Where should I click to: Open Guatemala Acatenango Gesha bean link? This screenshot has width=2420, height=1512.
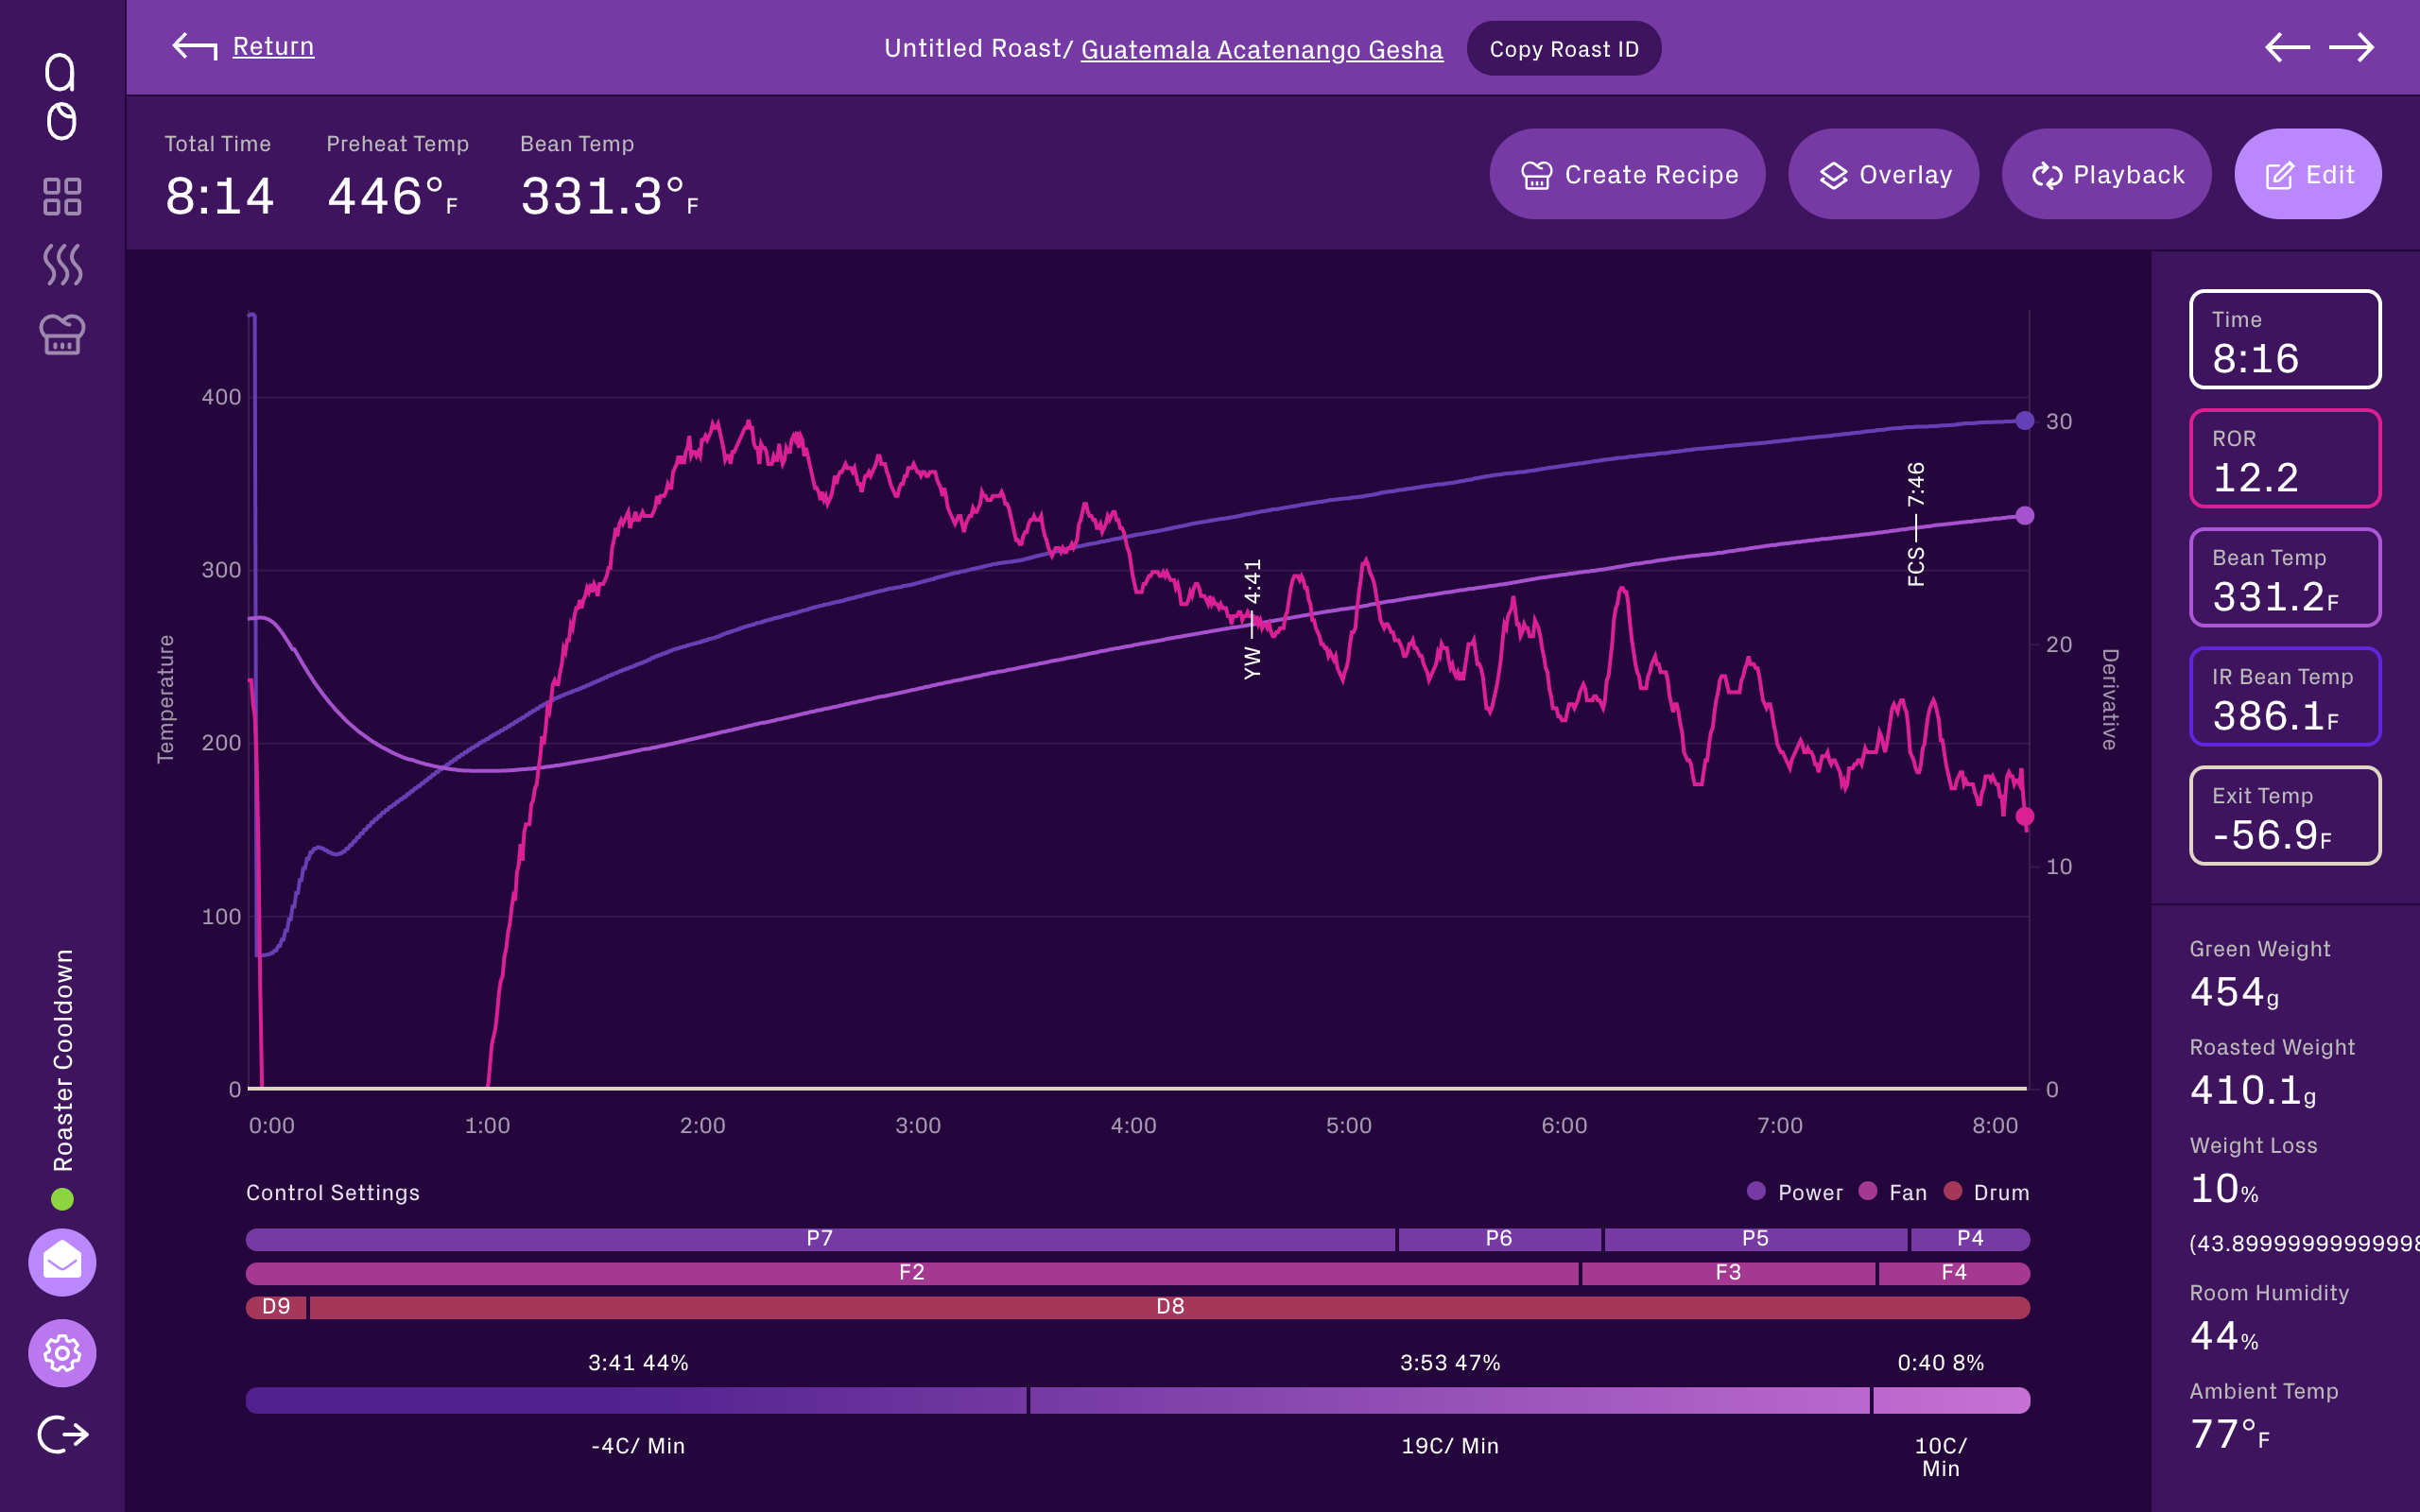click(x=1261, y=49)
